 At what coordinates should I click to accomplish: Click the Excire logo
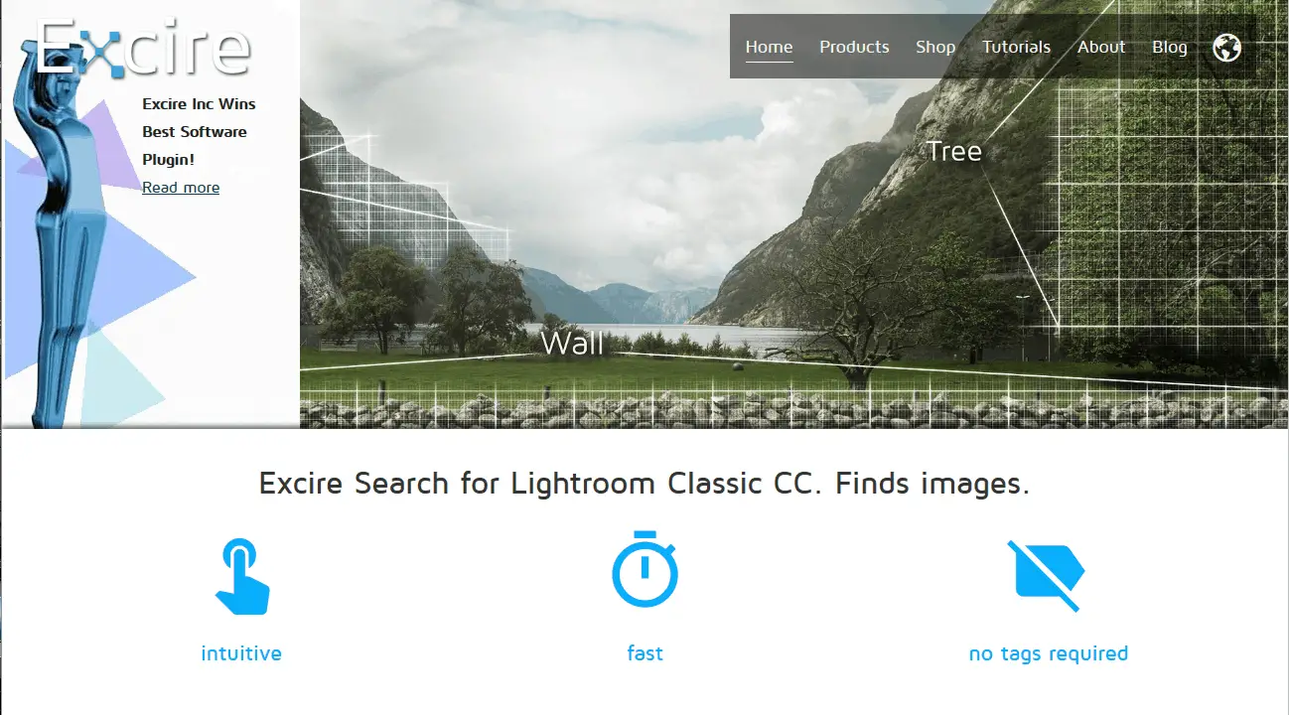pyautogui.click(x=143, y=47)
